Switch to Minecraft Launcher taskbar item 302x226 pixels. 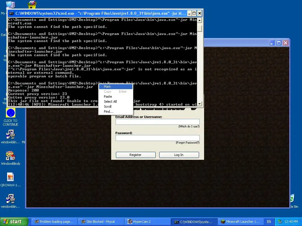tap(241, 222)
